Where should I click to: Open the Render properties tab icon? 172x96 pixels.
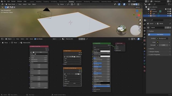(145, 28)
